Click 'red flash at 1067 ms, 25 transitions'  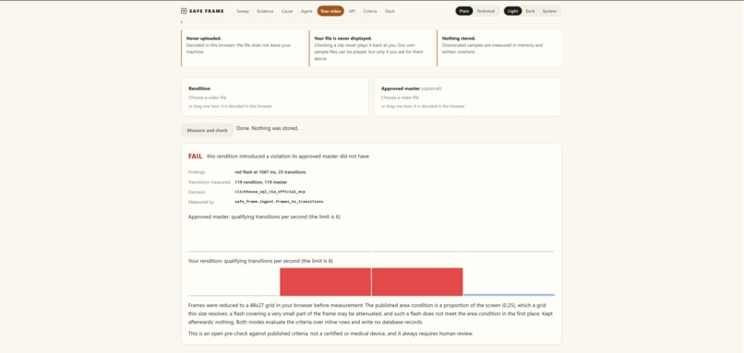click(x=270, y=172)
